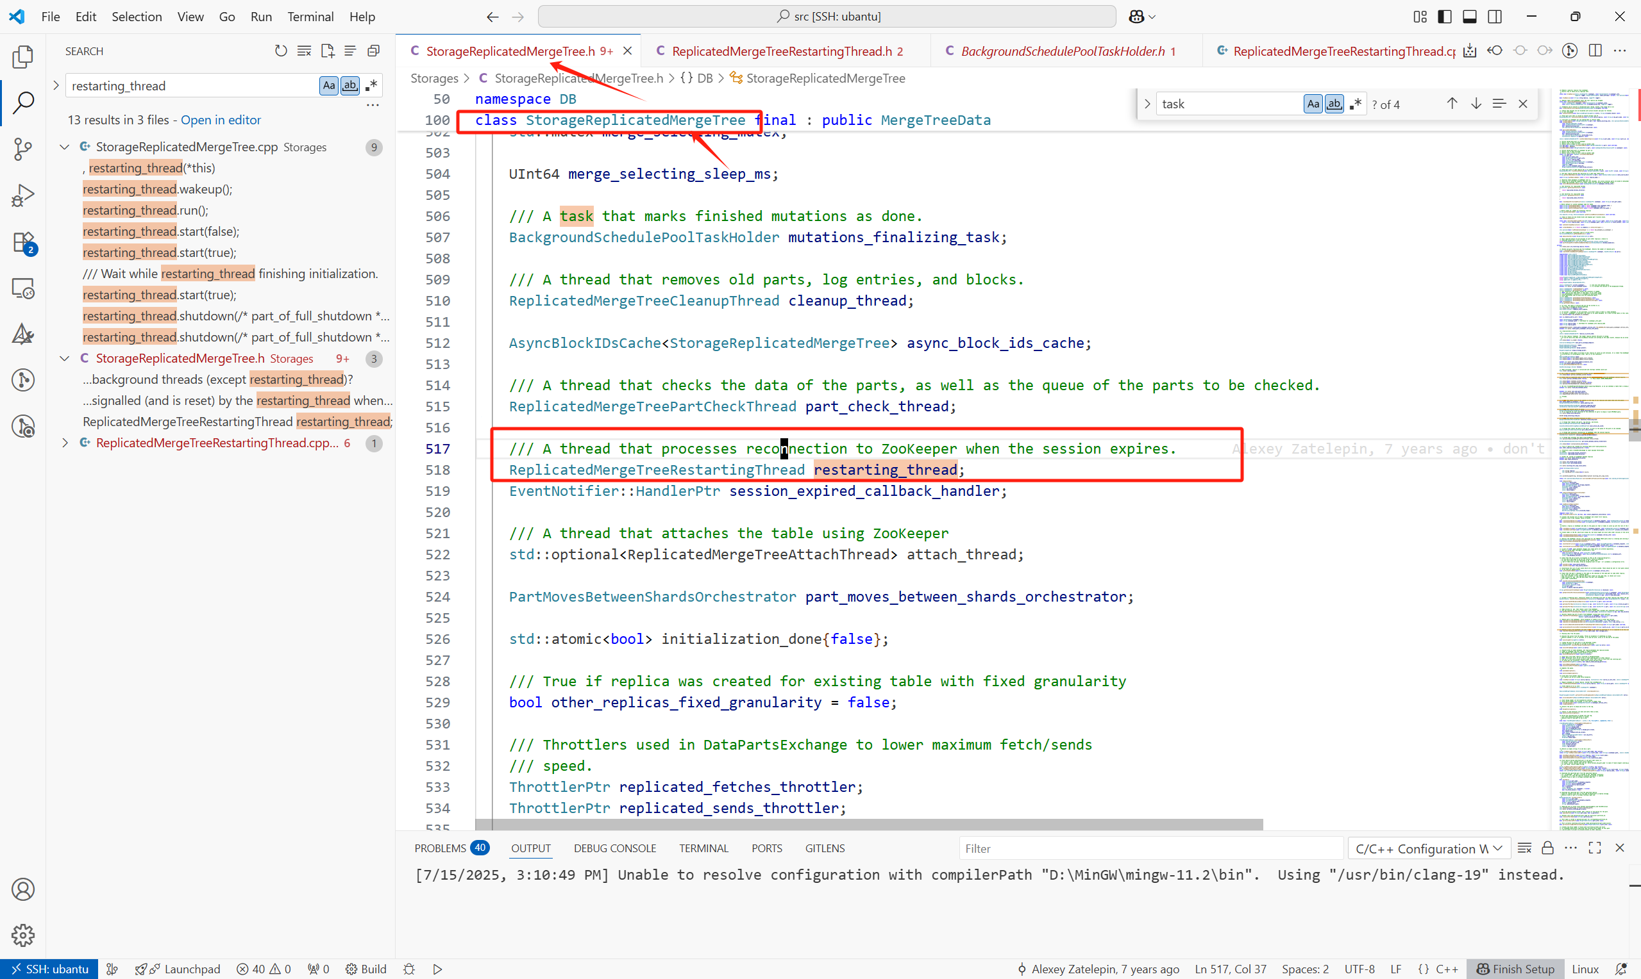Click Launchpad in status bar
This screenshot has height=979, width=1641.
click(179, 969)
